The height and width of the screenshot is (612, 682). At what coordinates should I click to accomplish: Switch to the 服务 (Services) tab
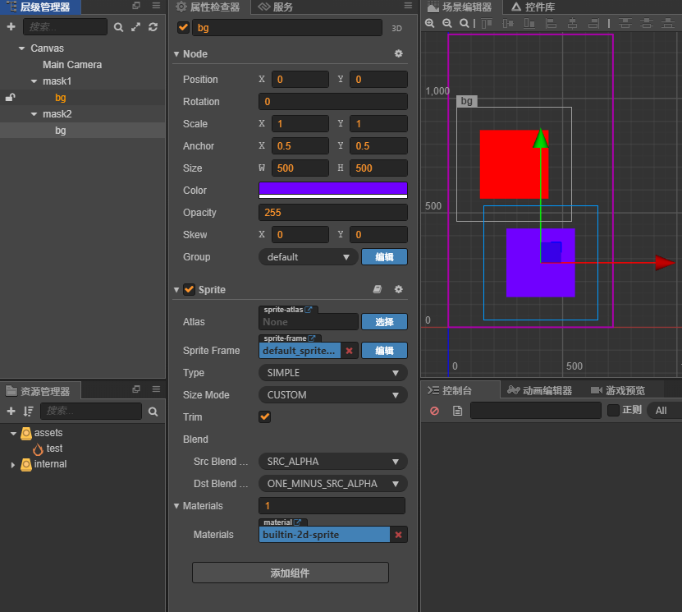(275, 7)
